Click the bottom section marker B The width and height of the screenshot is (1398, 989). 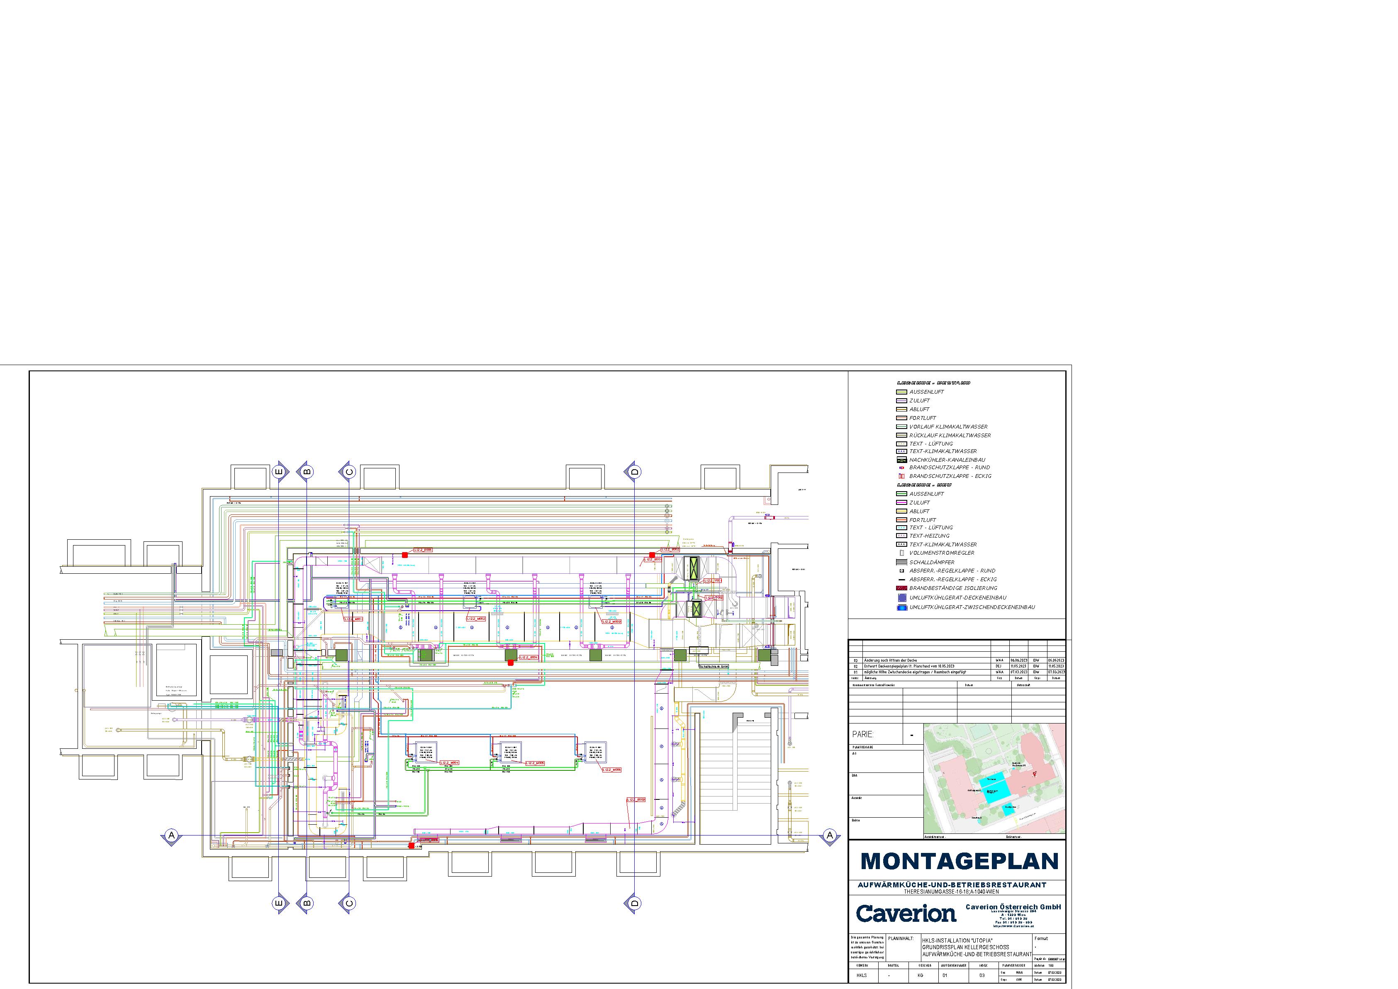point(306,903)
